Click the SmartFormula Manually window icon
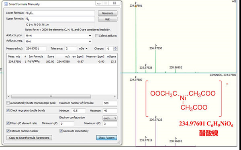The width and height of the screenshot is (241, 150). pos(6,4)
